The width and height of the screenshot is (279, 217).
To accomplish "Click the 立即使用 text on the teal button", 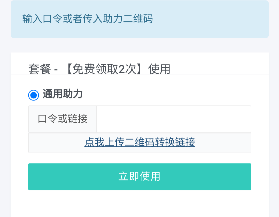I will coord(139,177).
